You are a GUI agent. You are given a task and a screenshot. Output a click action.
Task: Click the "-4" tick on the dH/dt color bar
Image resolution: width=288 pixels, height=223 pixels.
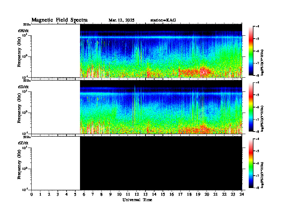tap(258, 27)
